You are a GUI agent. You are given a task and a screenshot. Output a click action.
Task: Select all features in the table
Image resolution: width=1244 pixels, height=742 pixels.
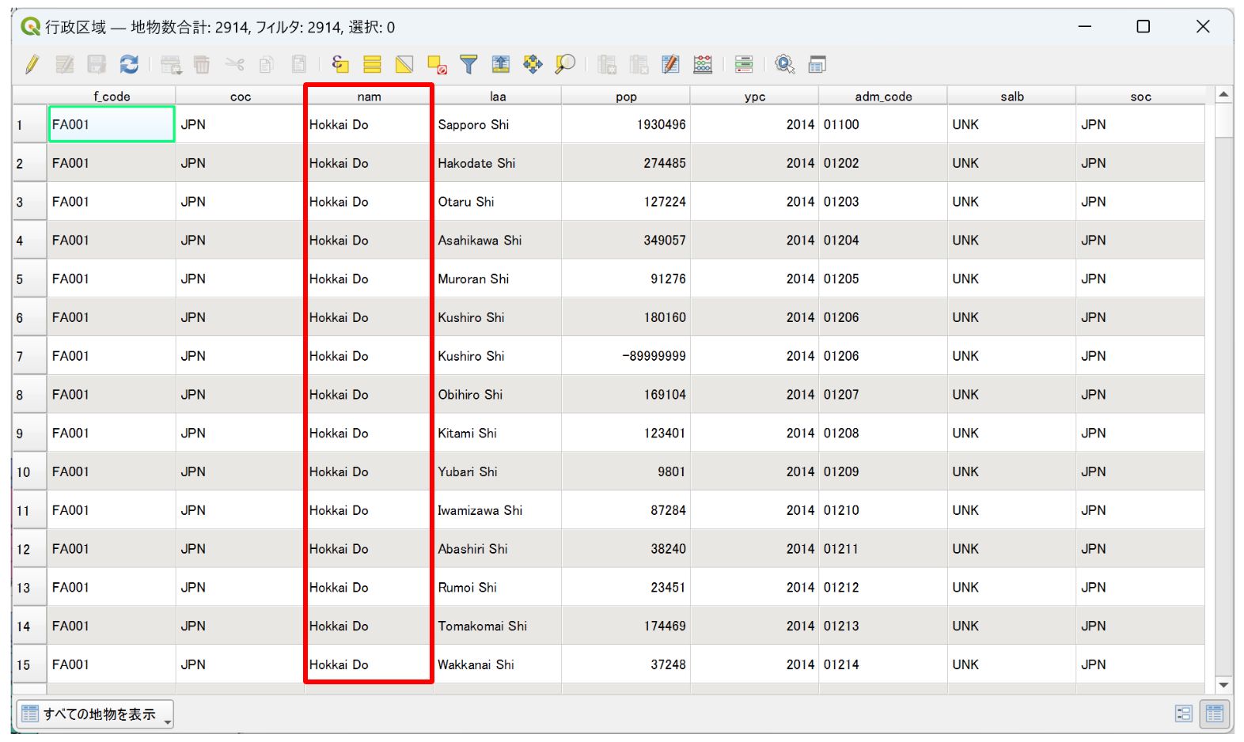pyautogui.click(x=372, y=65)
